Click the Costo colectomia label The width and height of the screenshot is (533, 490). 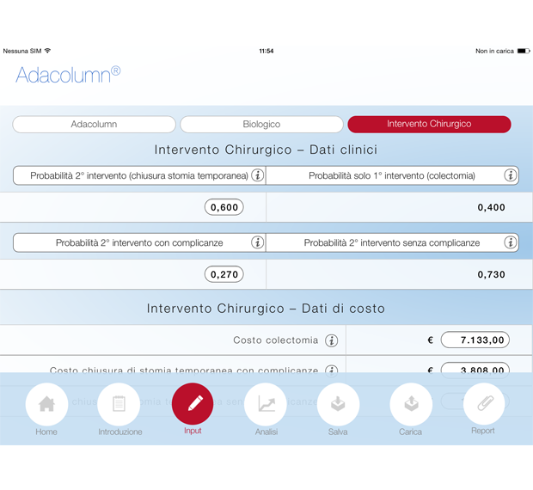tap(276, 340)
